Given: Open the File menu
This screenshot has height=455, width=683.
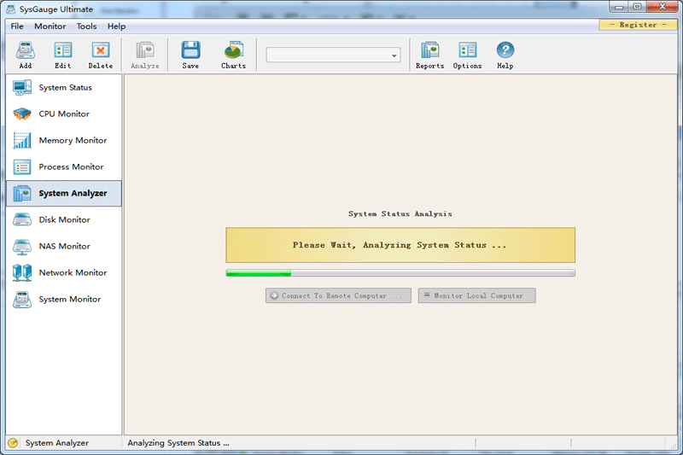Looking at the screenshot, I should [17, 26].
